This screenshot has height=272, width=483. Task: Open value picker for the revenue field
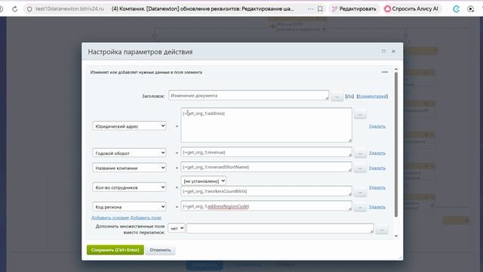(360, 153)
